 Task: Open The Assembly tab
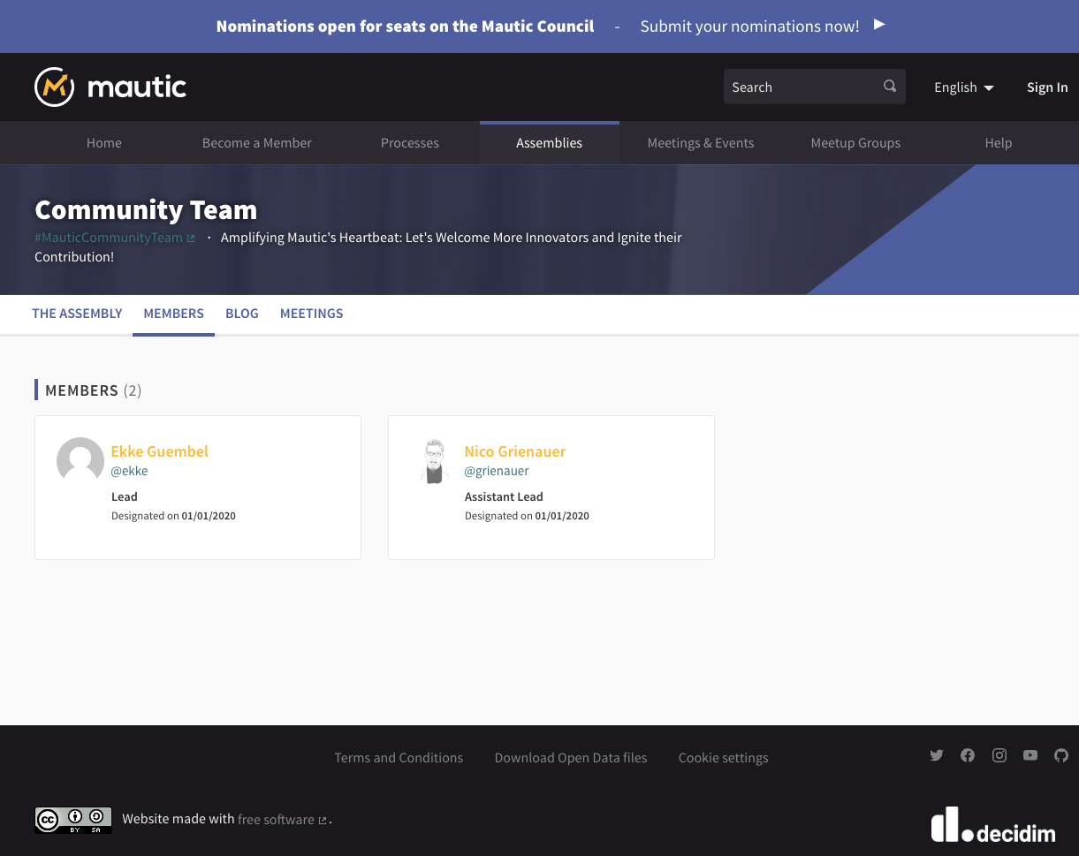click(x=77, y=314)
